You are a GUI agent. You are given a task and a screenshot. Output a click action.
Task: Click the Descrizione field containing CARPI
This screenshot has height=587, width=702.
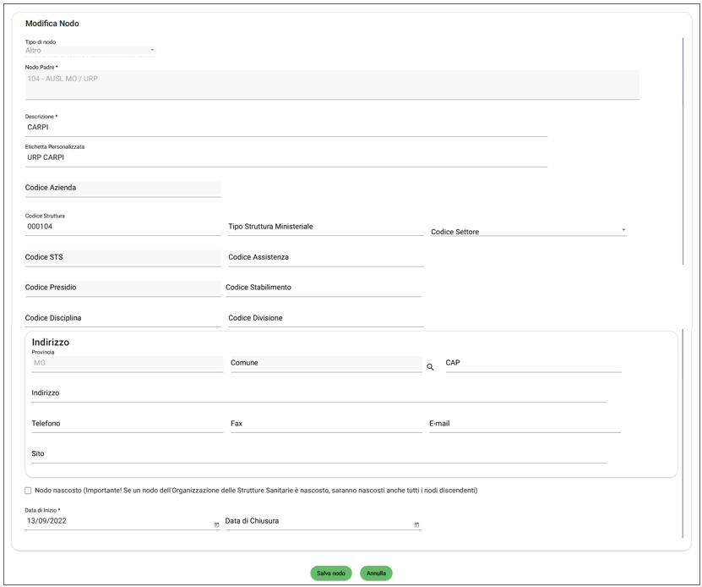pyautogui.click(x=286, y=128)
